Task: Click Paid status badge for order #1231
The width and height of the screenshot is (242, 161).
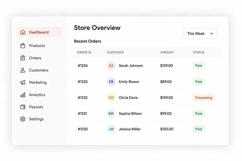Action: [199, 113]
